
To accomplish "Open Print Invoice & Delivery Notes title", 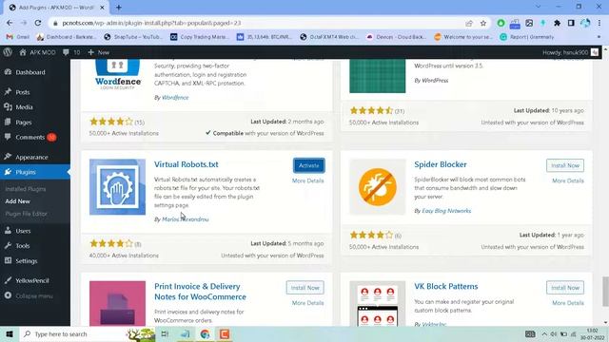I will tap(200, 292).
